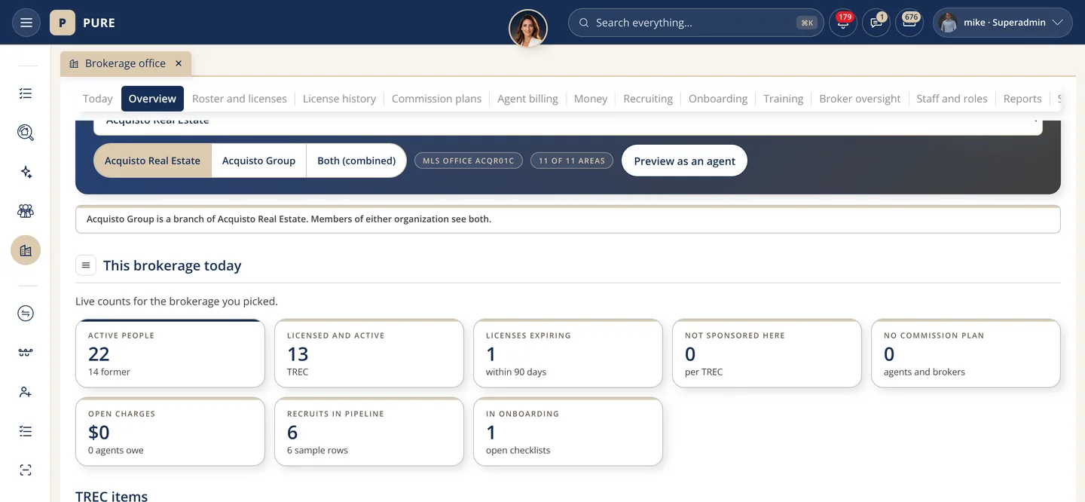1085x502 pixels.
Task: Expand the mike Superadmin user menu
Action: coord(1003,23)
